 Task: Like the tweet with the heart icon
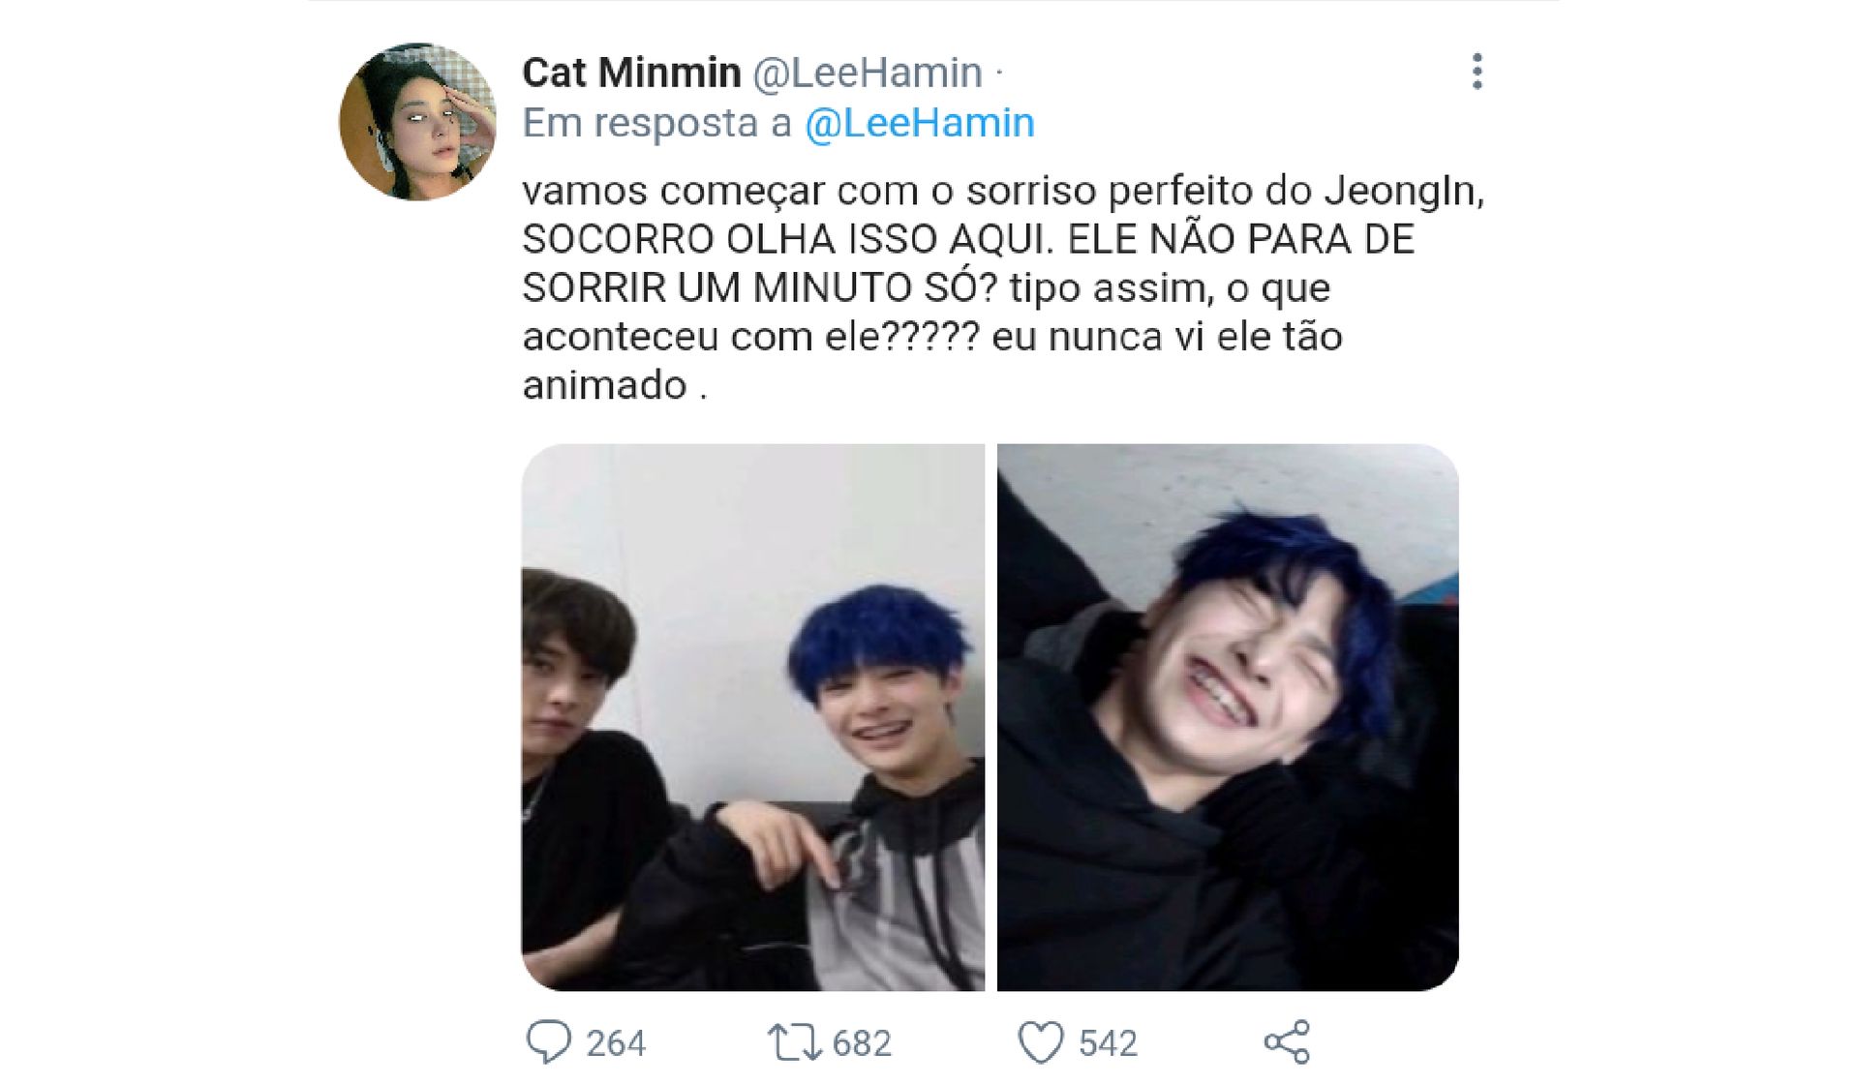coord(1041,1042)
